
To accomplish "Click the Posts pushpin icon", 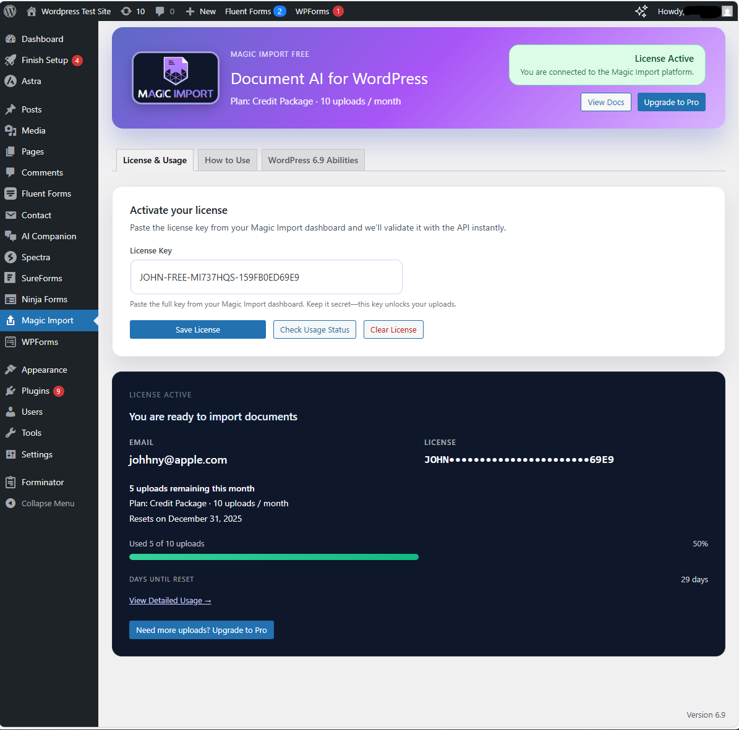I will click(11, 109).
